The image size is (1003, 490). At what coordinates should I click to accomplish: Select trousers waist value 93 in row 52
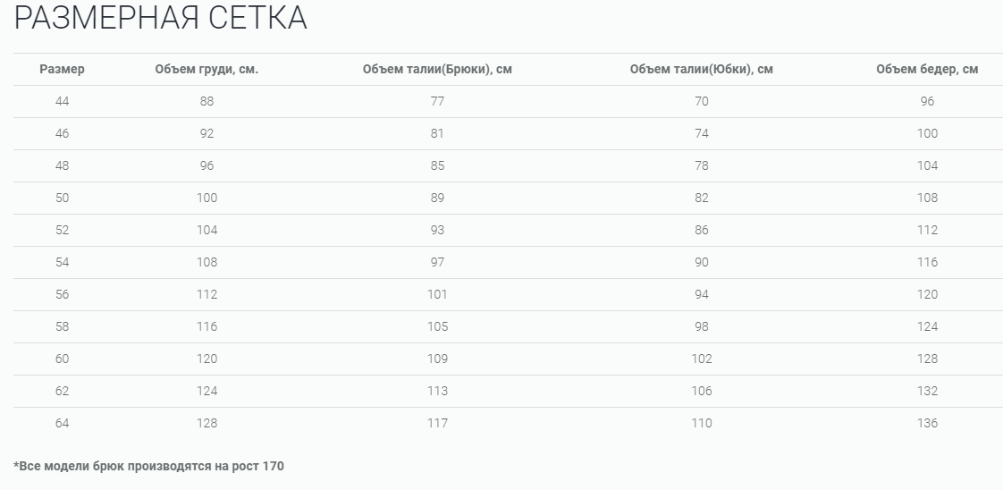click(x=437, y=230)
